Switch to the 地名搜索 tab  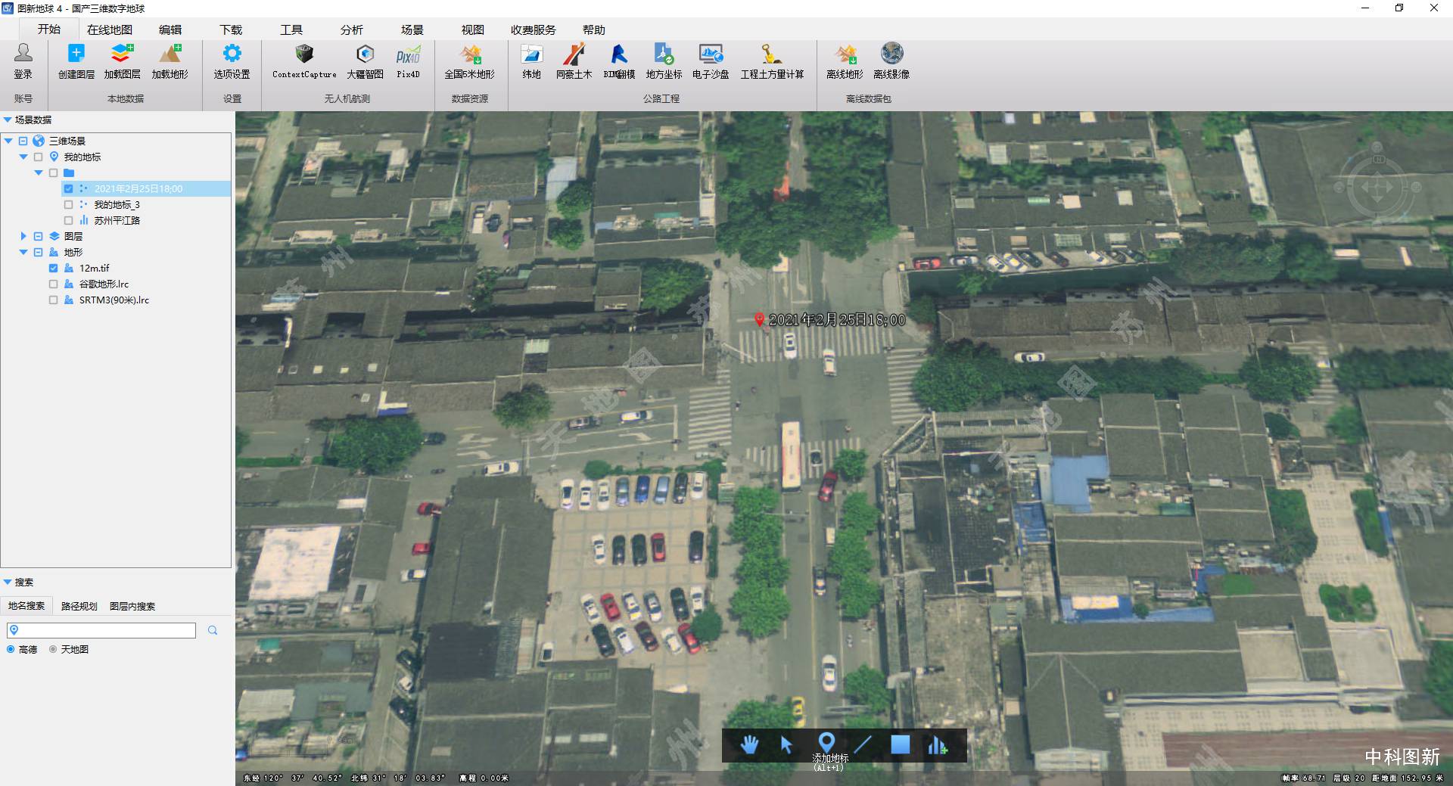(x=26, y=606)
